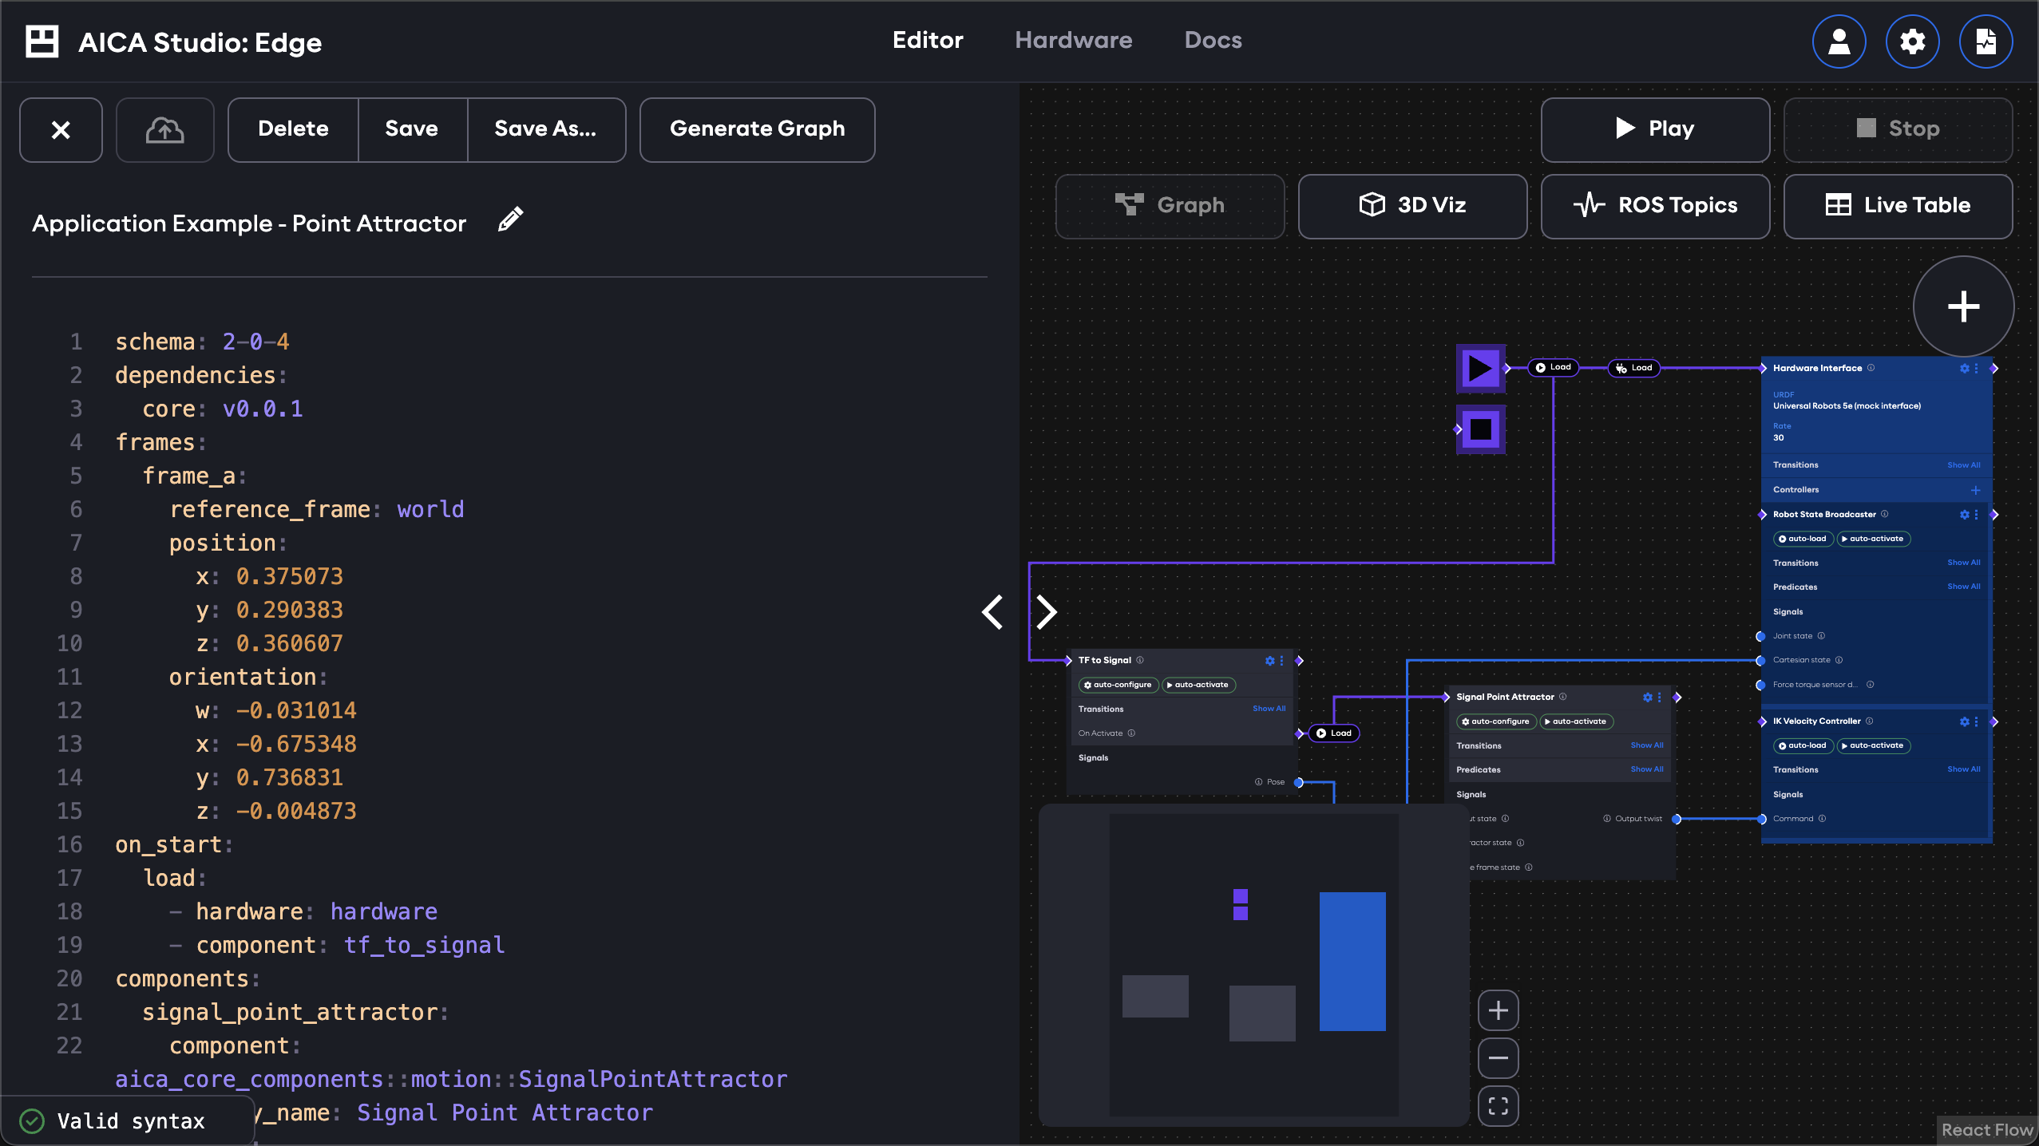The image size is (2039, 1146).
Task: Click the AICA Studio logo icon
Action: (42, 41)
